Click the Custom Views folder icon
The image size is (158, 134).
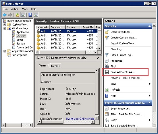(x=9, y=25)
